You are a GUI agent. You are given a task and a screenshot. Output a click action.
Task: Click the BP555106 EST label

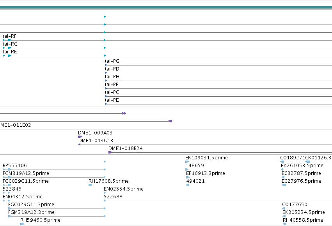click(x=15, y=166)
